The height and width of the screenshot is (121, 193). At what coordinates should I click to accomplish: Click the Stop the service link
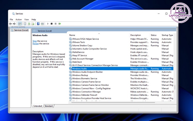34,41
